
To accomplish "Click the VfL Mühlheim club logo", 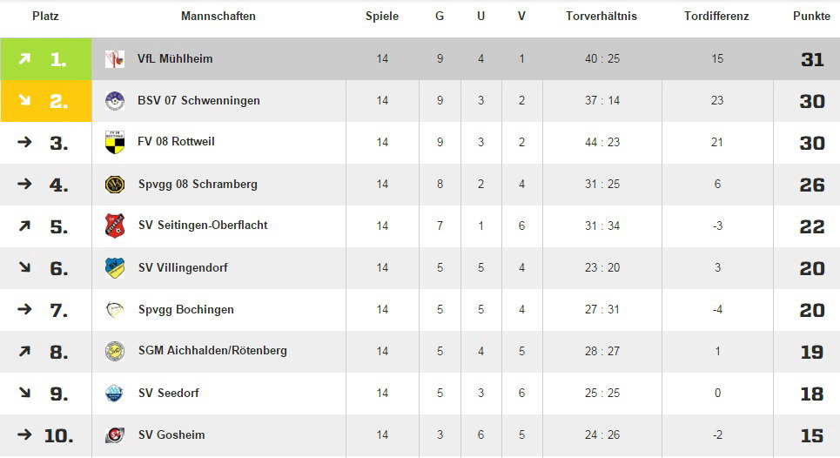I will click(x=115, y=59).
